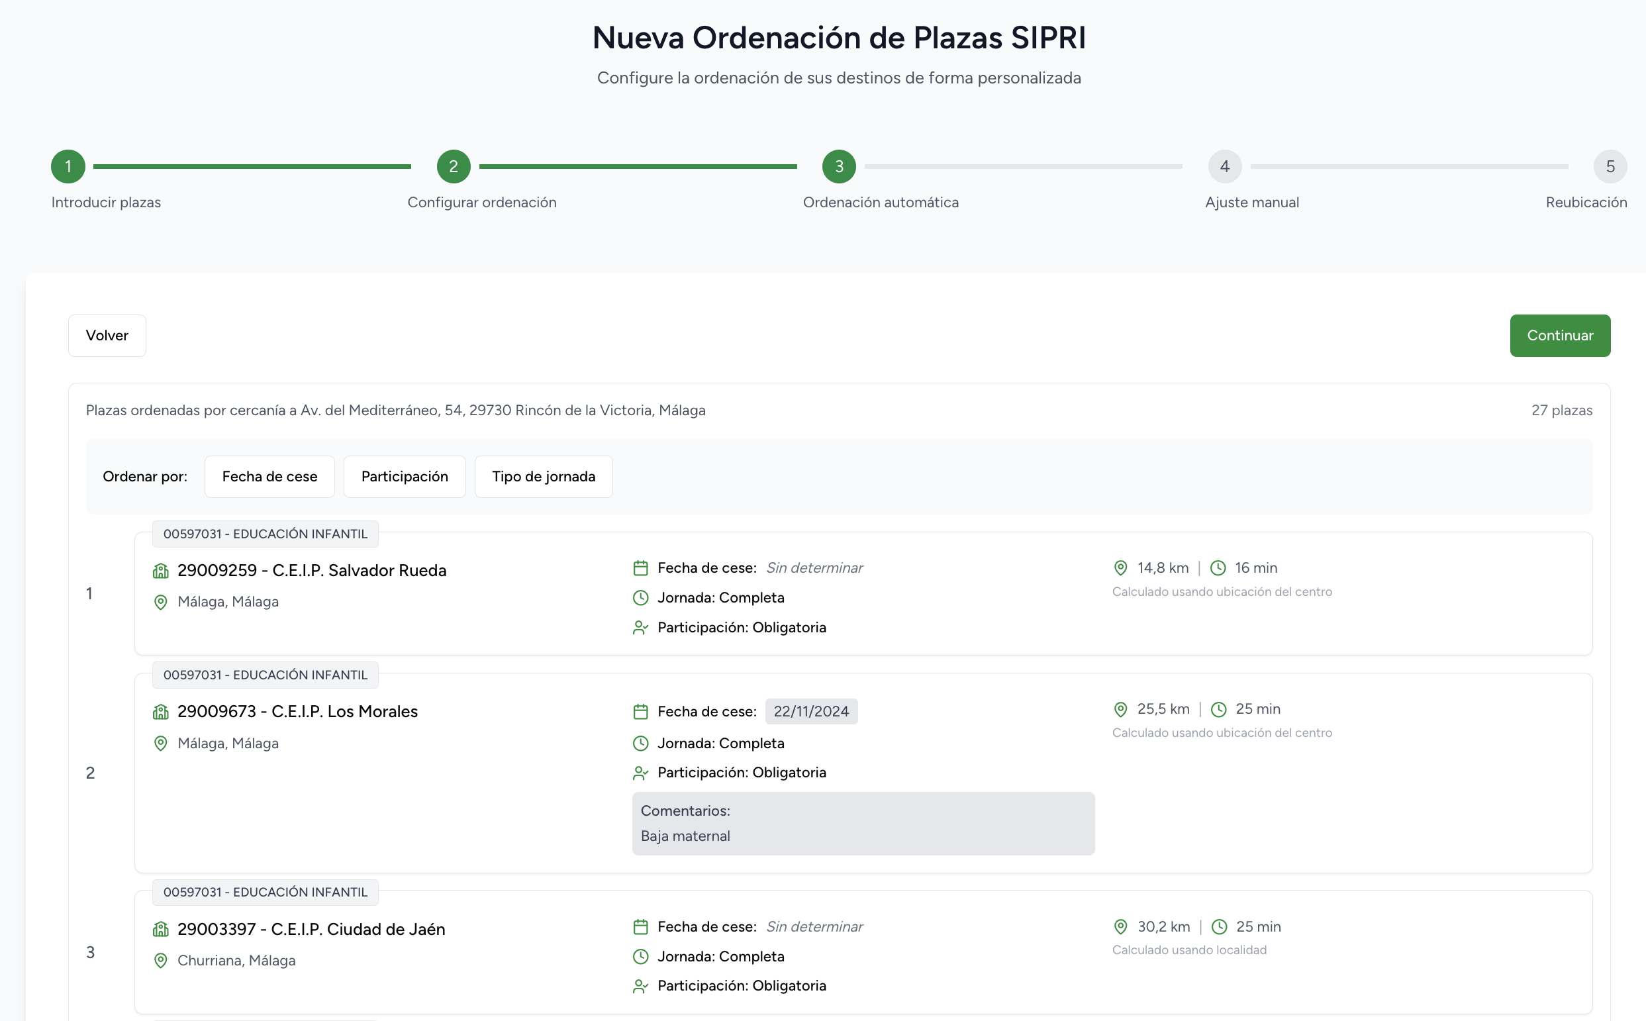Click Participación person icon in Ciudad de Jaén card
This screenshot has height=1021, width=1646.
click(x=641, y=987)
